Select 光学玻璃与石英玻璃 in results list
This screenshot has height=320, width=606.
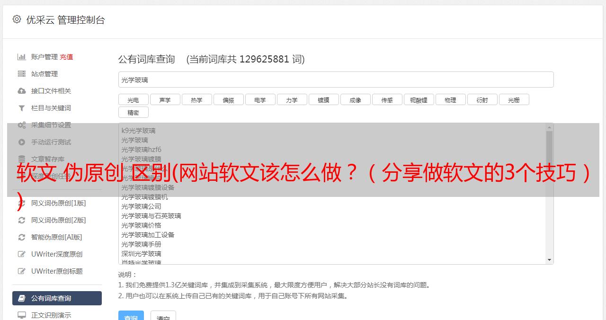[151, 216]
